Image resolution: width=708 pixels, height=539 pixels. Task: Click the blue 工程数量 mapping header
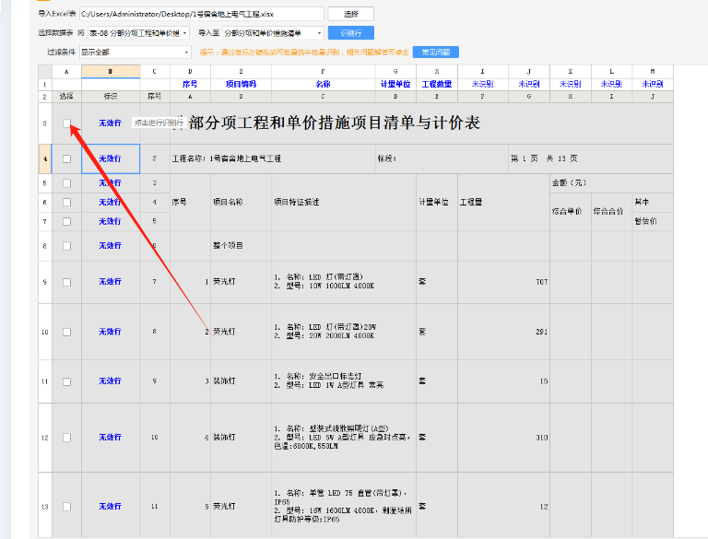tap(437, 85)
